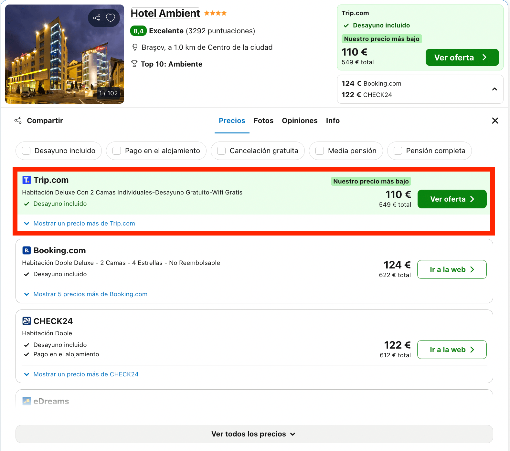The image size is (510, 451).
Task: Open the Info tab
Action: tap(333, 121)
